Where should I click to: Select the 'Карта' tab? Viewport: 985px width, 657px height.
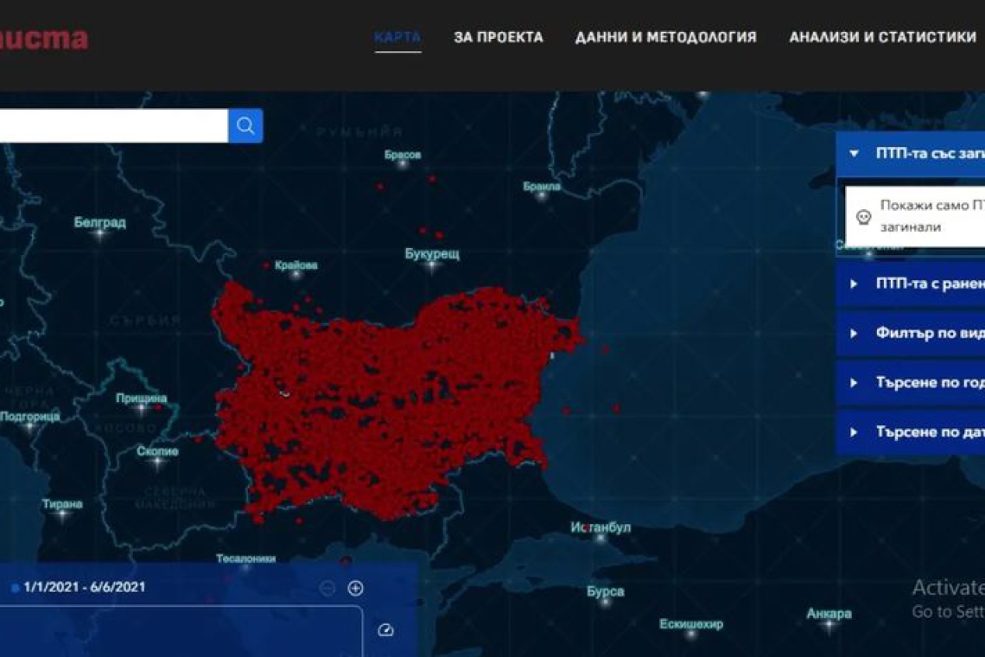[397, 37]
